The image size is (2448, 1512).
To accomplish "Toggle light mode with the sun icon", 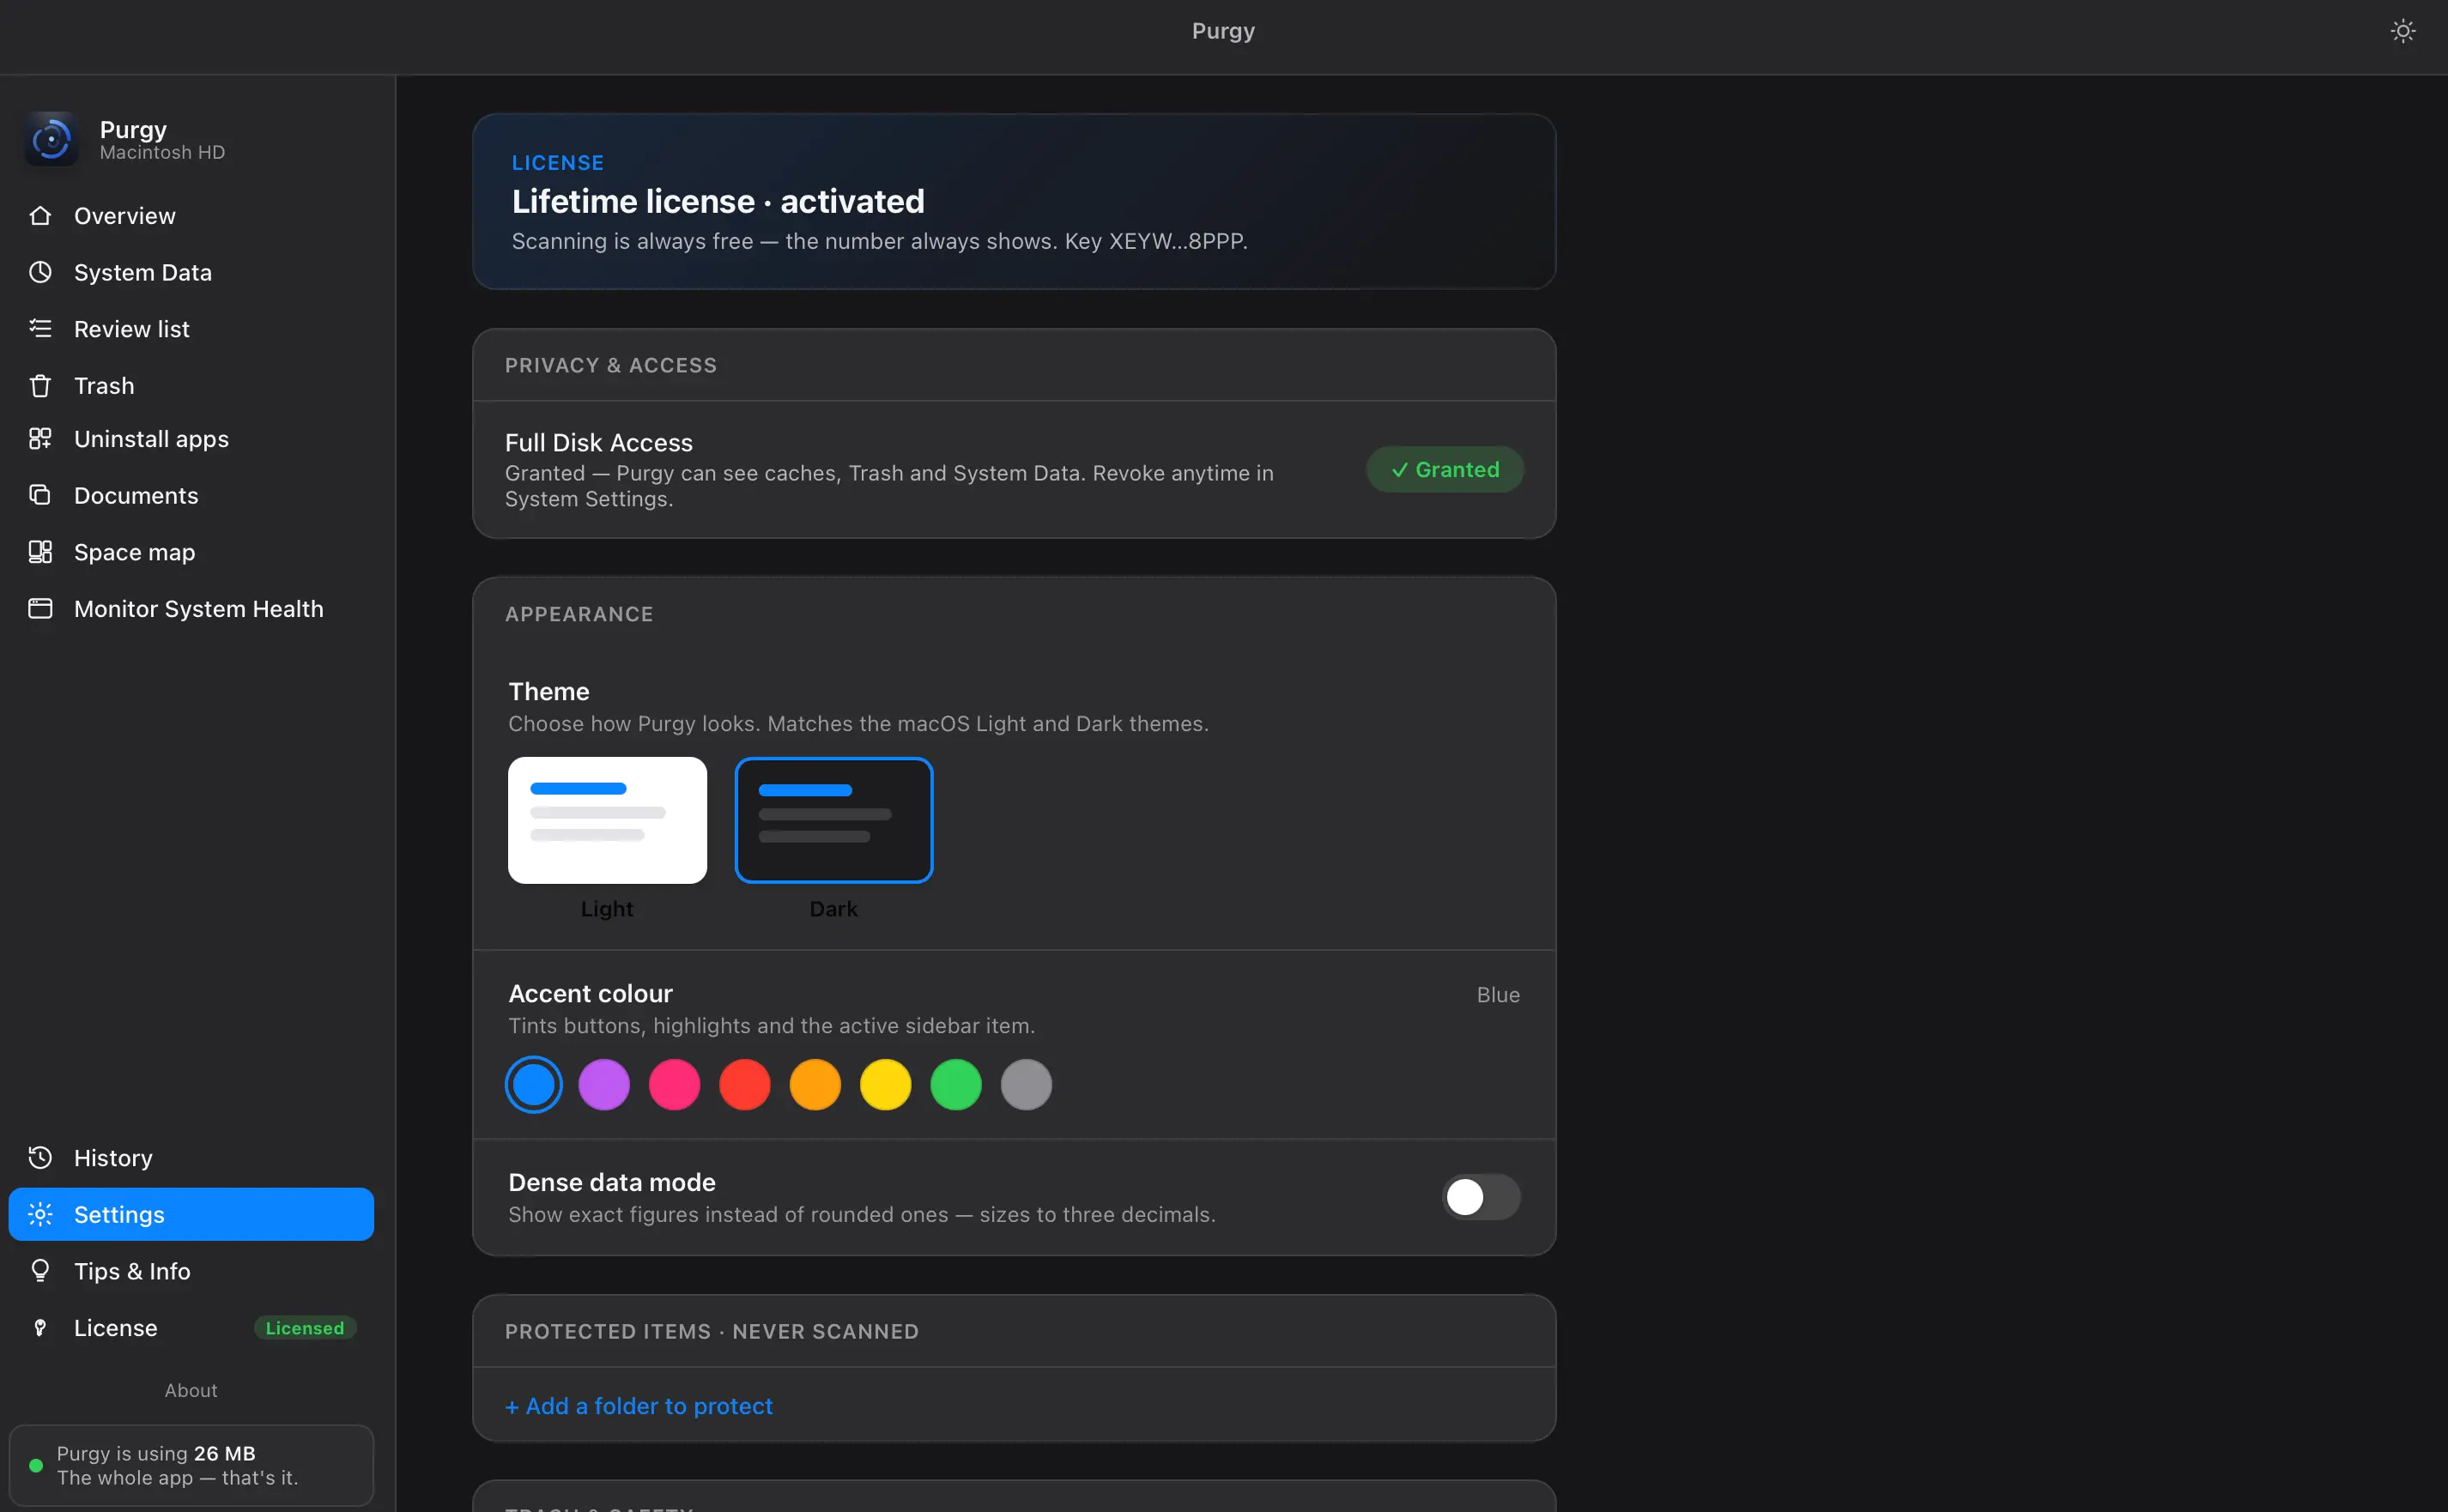I will click(2403, 31).
